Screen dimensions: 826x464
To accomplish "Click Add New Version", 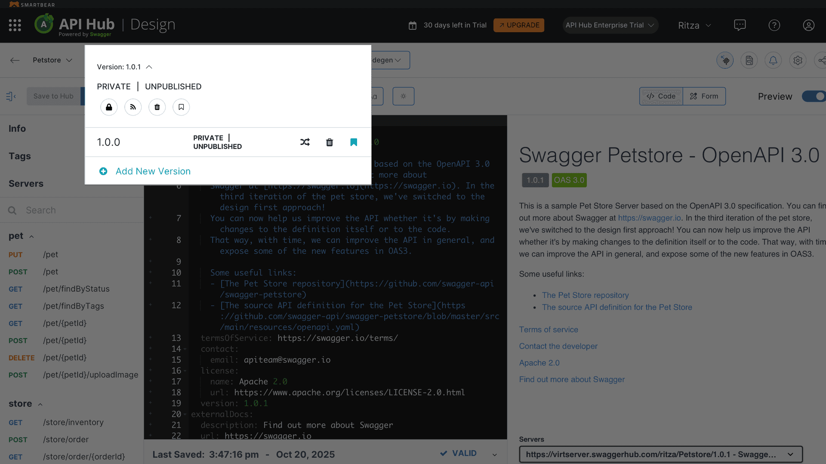I will pos(153,171).
